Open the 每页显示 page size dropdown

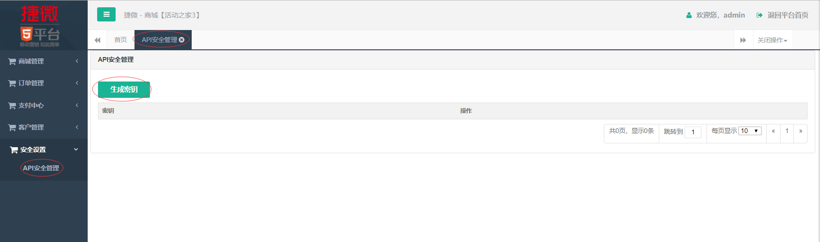(x=750, y=131)
